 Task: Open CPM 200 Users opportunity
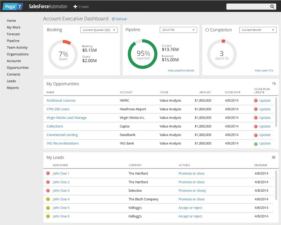click(58, 109)
